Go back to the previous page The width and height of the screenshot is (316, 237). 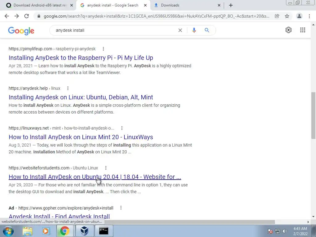[x=7, y=16]
